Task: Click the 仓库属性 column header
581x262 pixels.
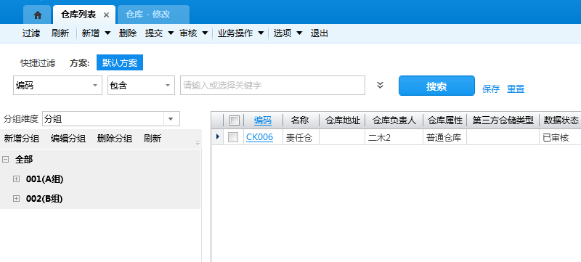Action: [x=445, y=120]
